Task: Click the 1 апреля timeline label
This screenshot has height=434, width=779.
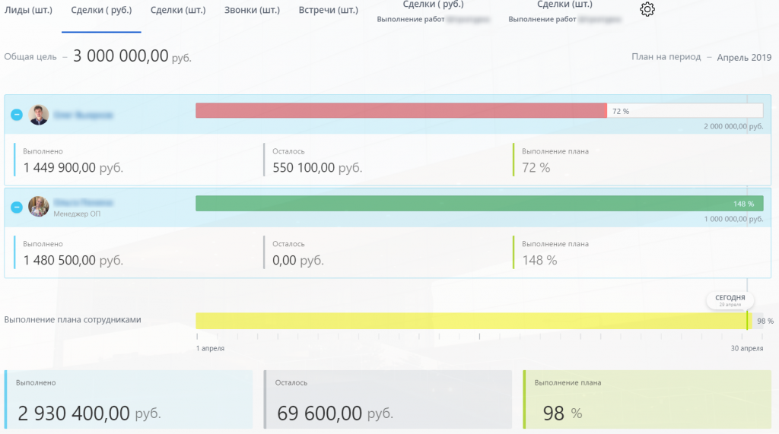Action: pyautogui.click(x=210, y=349)
